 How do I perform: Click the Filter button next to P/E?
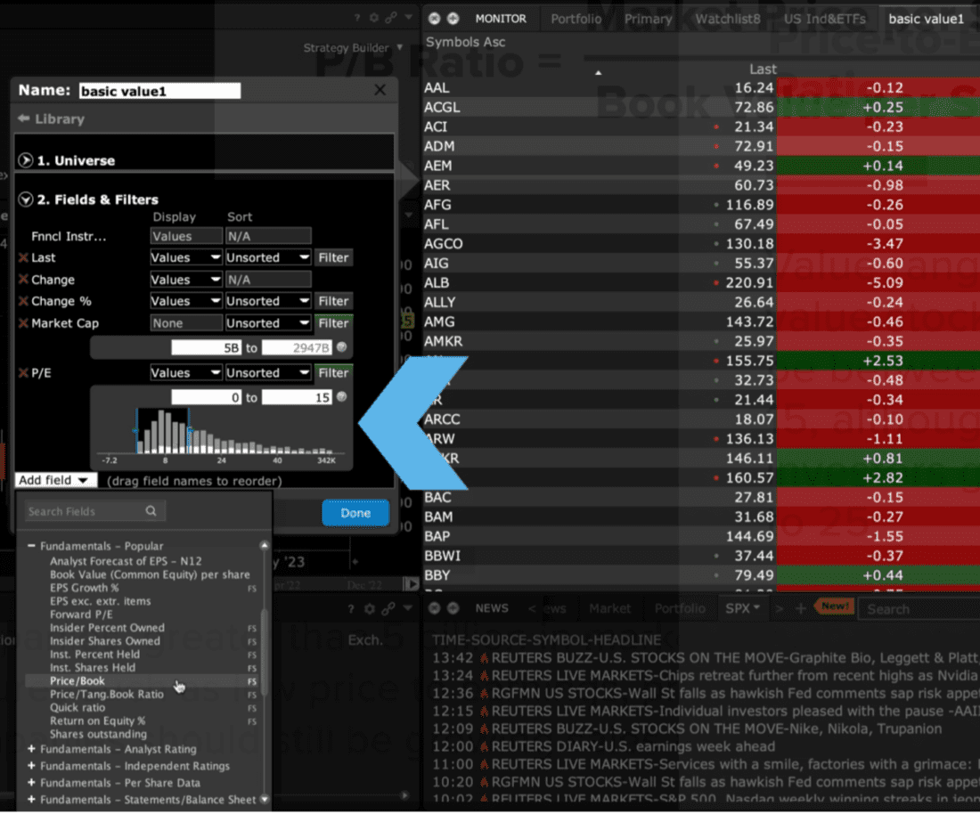point(333,372)
